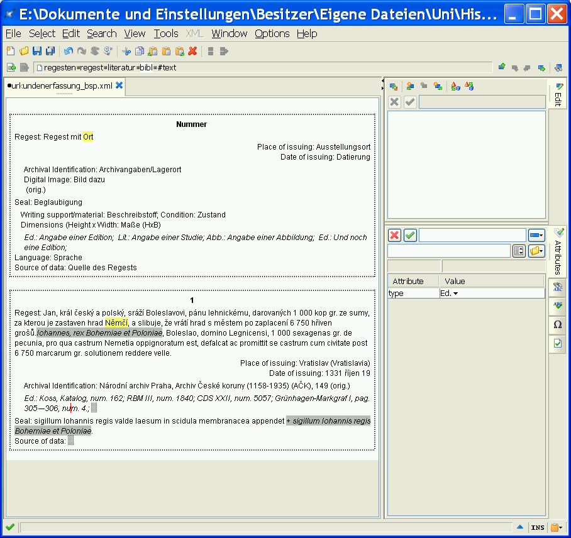Open the folder dropdown in Attributes panel
The image size is (571, 538).
click(x=536, y=251)
